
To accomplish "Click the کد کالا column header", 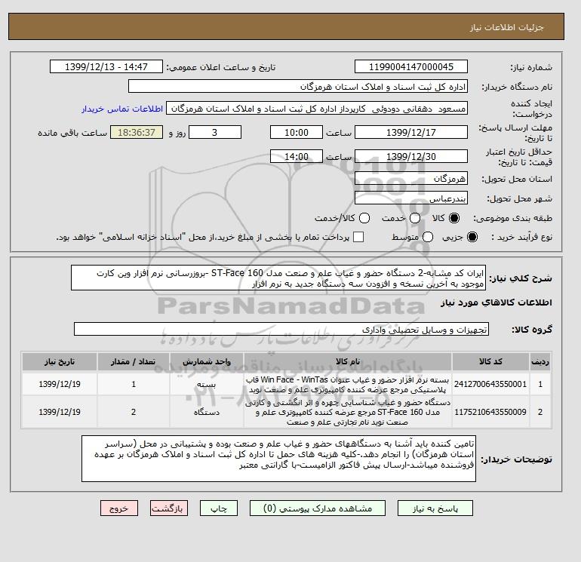I will click(490, 361).
